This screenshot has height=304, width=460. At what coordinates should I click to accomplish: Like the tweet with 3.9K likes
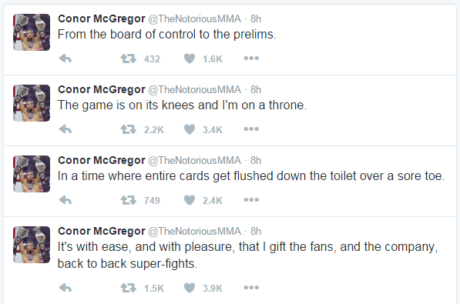pyautogui.click(x=190, y=288)
